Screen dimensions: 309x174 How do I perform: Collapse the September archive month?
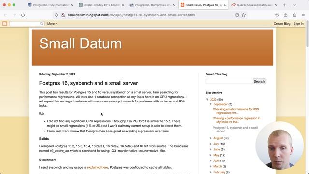(x=211, y=104)
